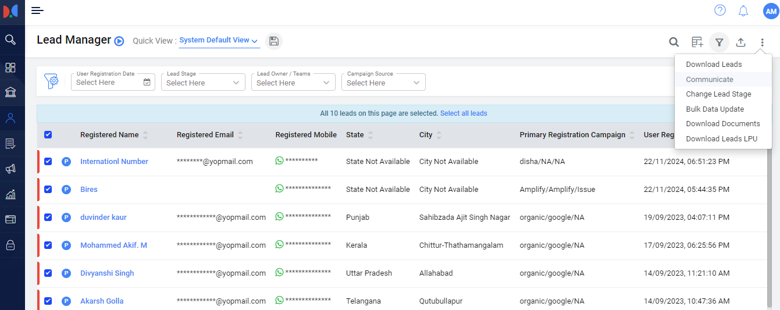Viewport: 780px width, 310px height.
Task: Click the search magnifier beside add column
Action: [x=674, y=42]
